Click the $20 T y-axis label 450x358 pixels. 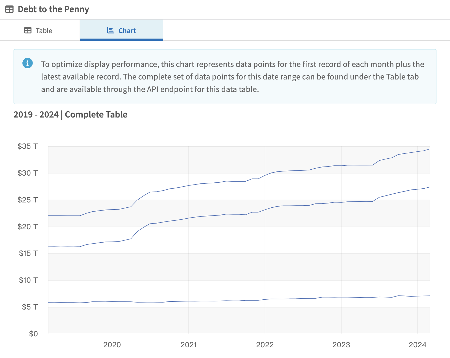tap(28, 227)
